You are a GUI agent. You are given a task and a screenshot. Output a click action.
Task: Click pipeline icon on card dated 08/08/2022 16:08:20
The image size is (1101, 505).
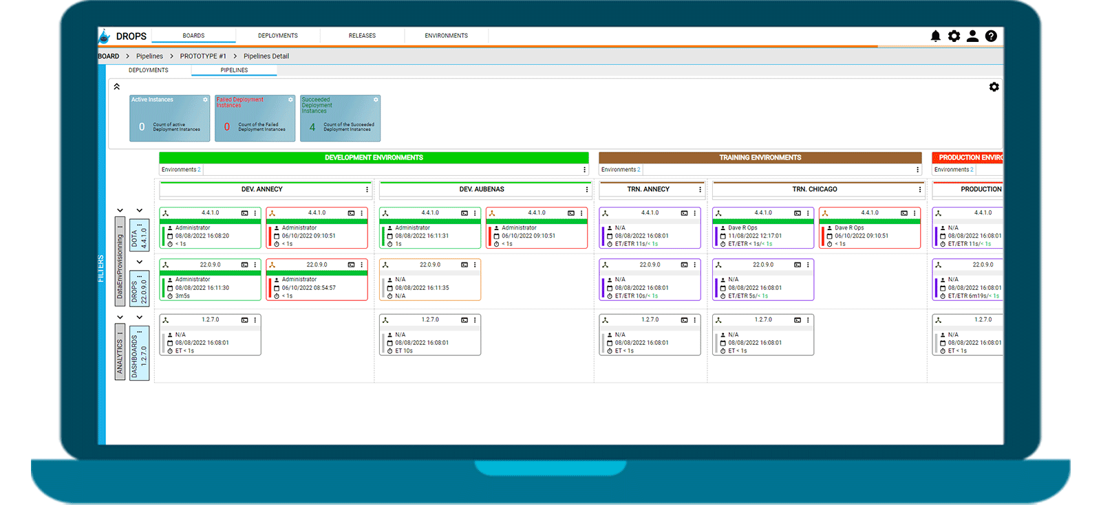[166, 213]
